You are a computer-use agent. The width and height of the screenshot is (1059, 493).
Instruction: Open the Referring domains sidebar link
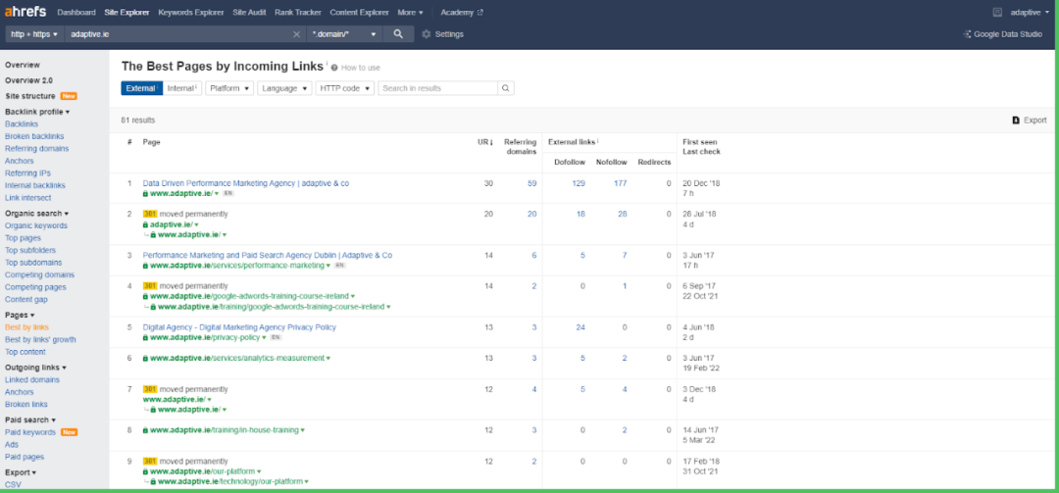click(36, 149)
